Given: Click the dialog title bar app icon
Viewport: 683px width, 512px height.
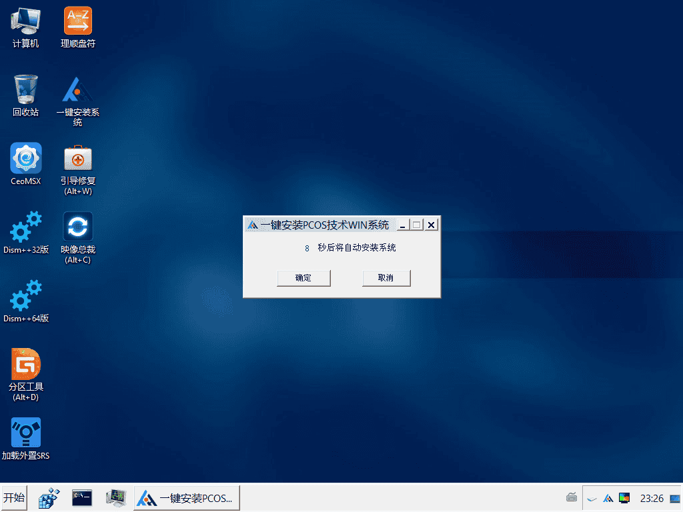Looking at the screenshot, I should (253, 225).
